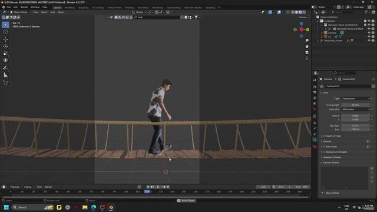Enable the Background Images checkbox
The height and width of the screenshot is (212, 377).
click(x=324, y=152)
